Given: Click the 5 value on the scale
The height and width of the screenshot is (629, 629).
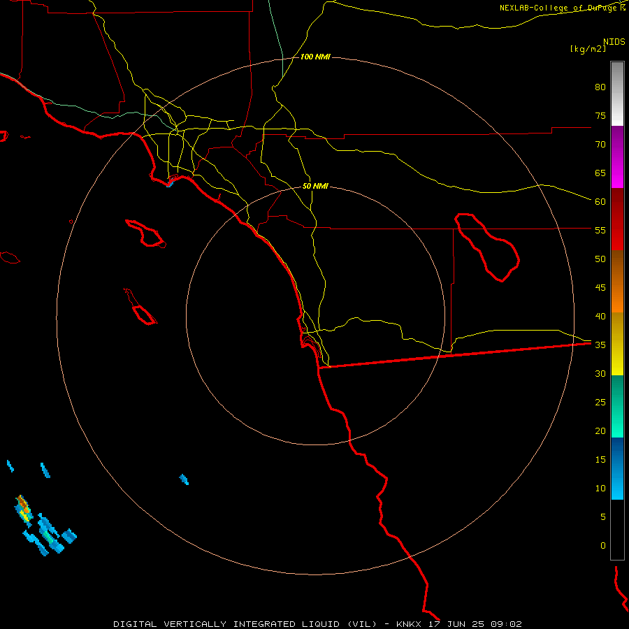Looking at the screenshot, I should pos(603,516).
